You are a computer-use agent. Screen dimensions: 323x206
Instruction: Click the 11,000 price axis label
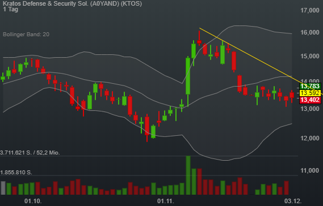[309, 170]
